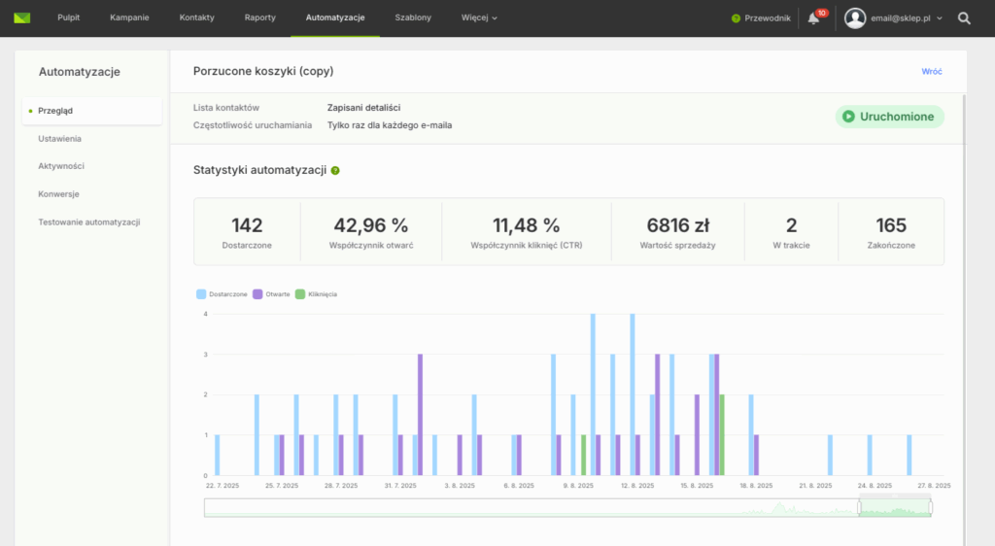
Task: Click the chart date range slider
Action: [x=894, y=507]
